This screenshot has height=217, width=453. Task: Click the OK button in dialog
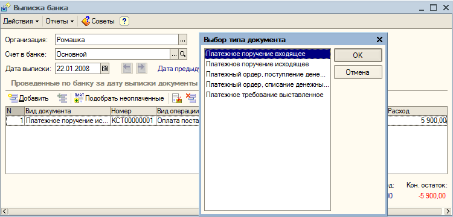pyautogui.click(x=358, y=55)
